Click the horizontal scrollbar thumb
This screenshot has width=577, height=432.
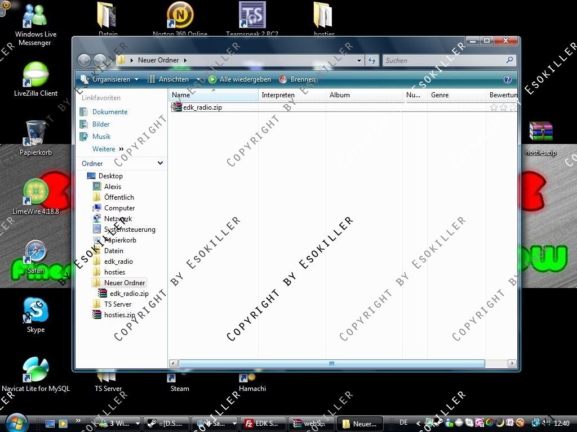pyautogui.click(x=331, y=364)
